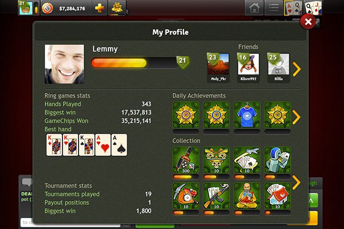Image resolution: width=344 pixels, height=229 pixels.
Task: Open friend Moly_Pkr's profile thumbnail
Action: point(218,68)
